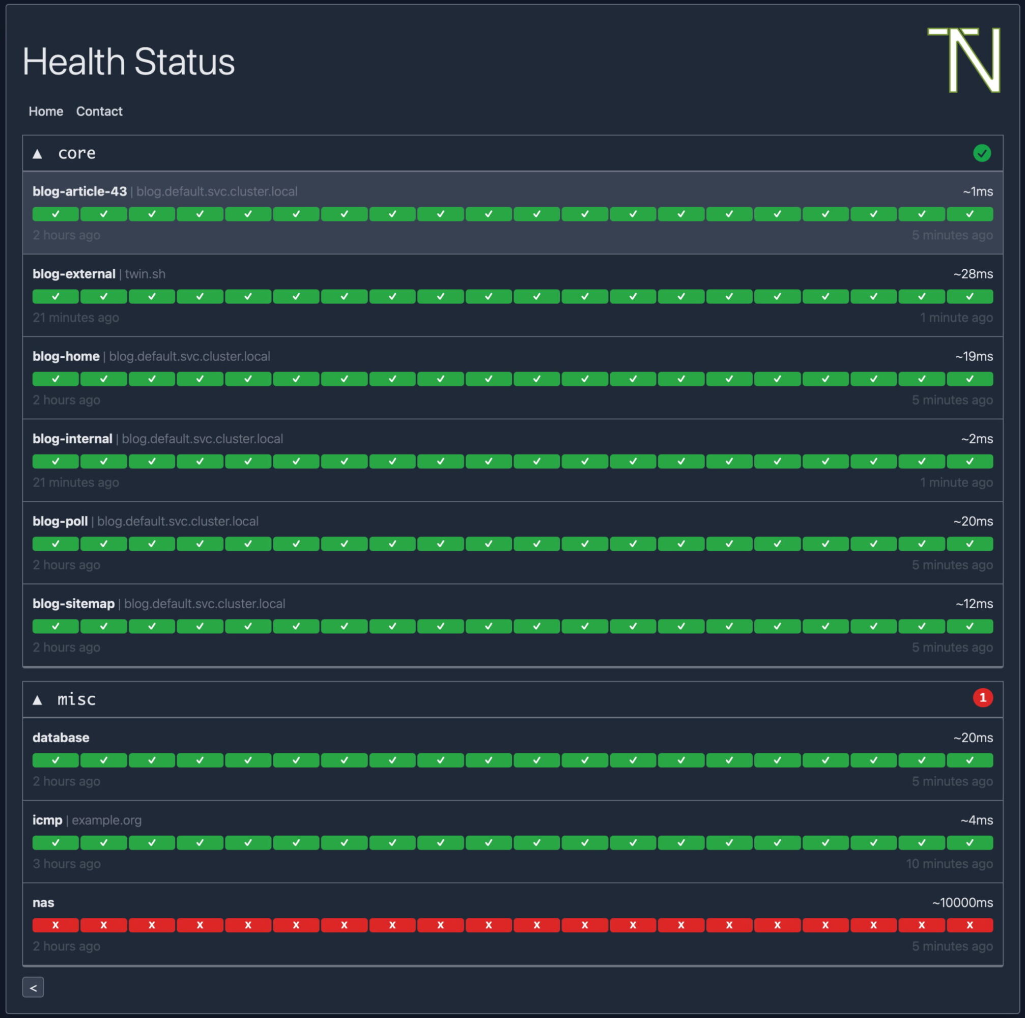
Task: Click first green check of blog-external
Action: coord(55,297)
